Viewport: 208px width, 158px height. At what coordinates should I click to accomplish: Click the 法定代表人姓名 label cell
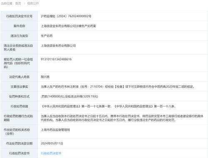pos(19,77)
